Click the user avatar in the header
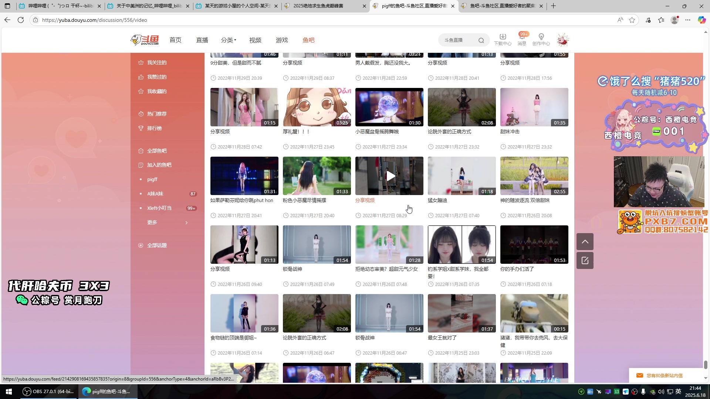 (x=562, y=40)
